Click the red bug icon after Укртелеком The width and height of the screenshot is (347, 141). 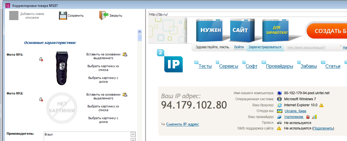(x=308, y=117)
